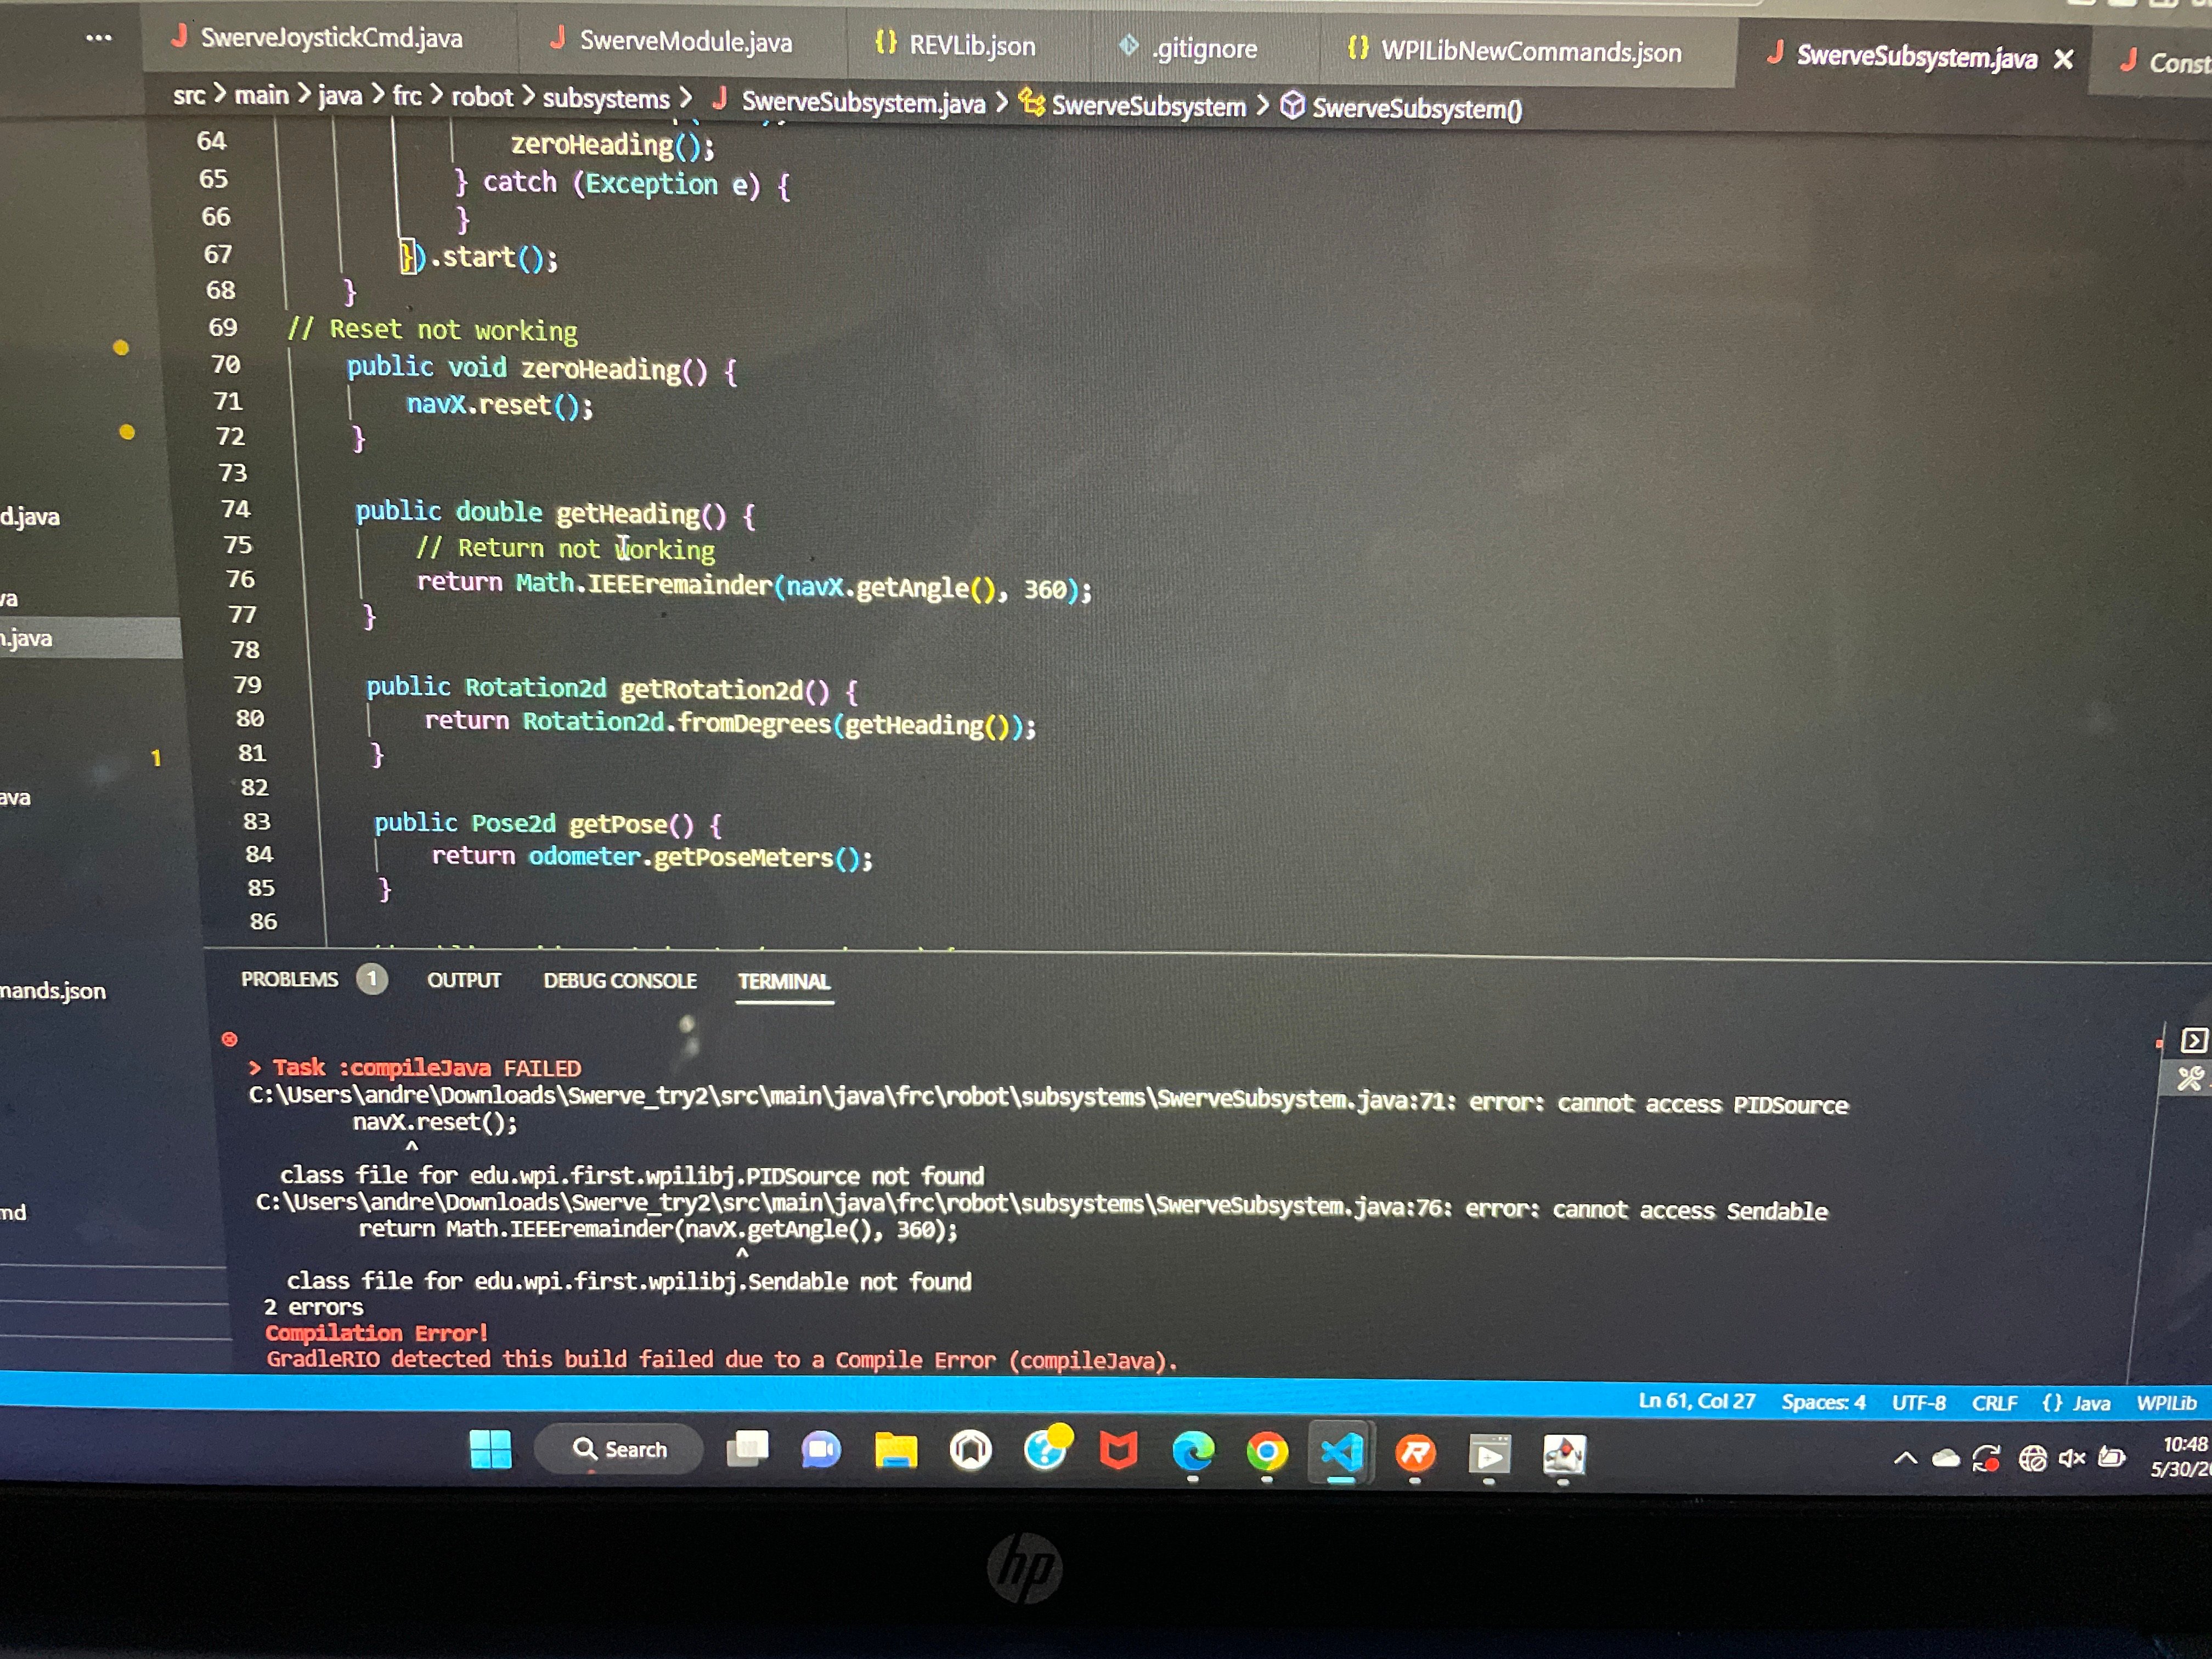Click line number 76 in the gutter
The width and height of the screenshot is (2212, 1659).
click(240, 579)
